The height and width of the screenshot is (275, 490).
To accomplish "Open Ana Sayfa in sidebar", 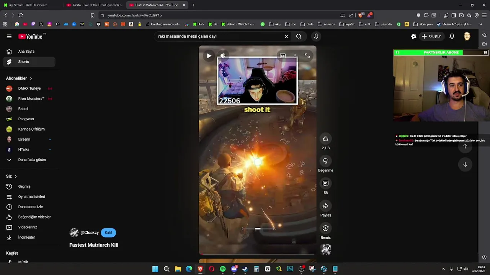I will (29, 52).
